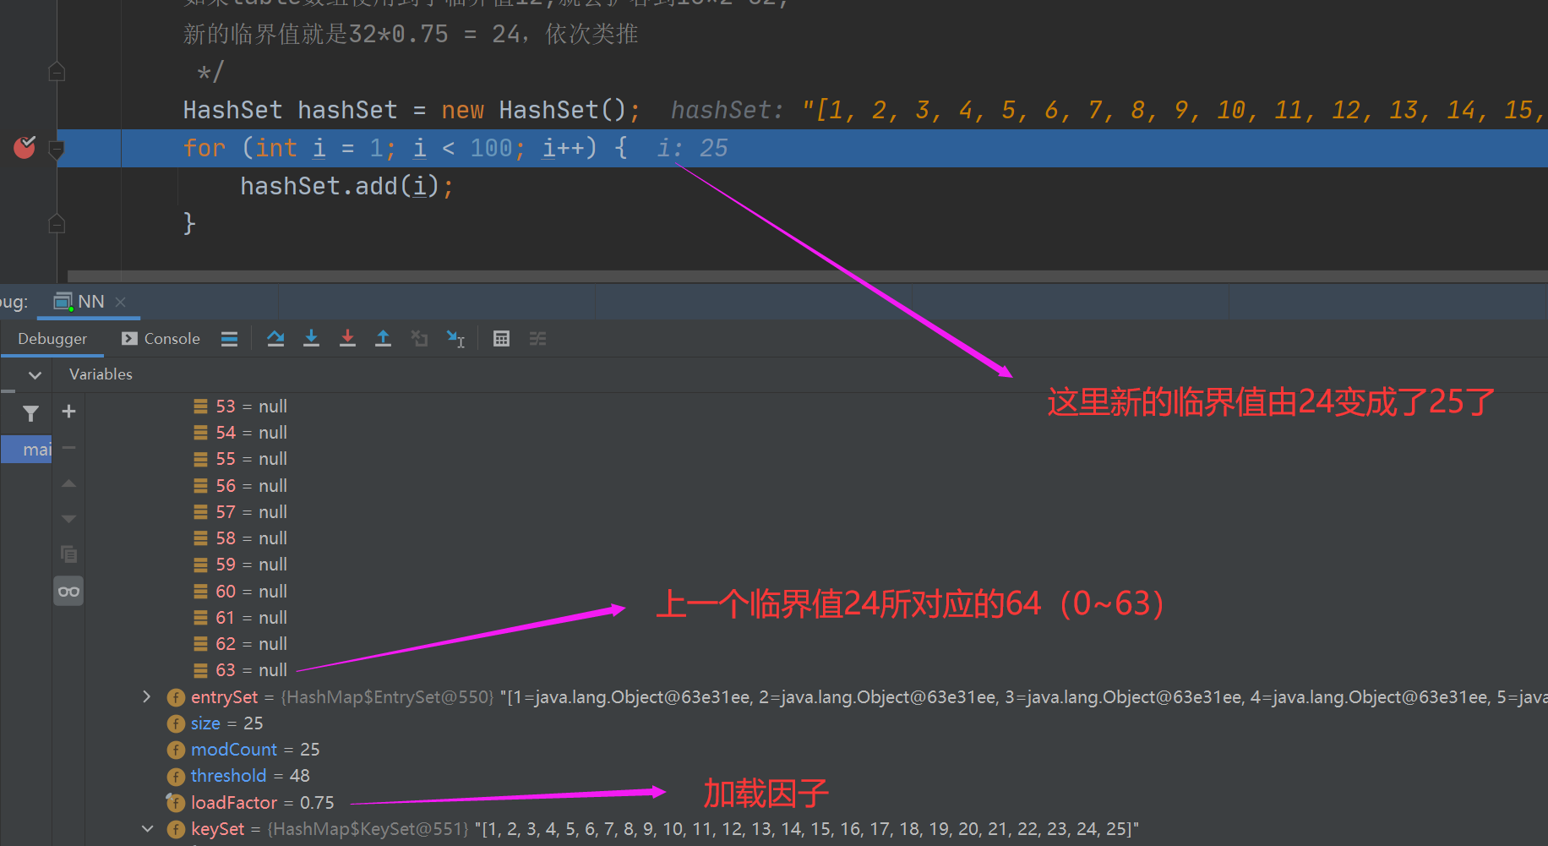Collapse the keySet variable node
The height and width of the screenshot is (846, 1548).
click(x=146, y=829)
